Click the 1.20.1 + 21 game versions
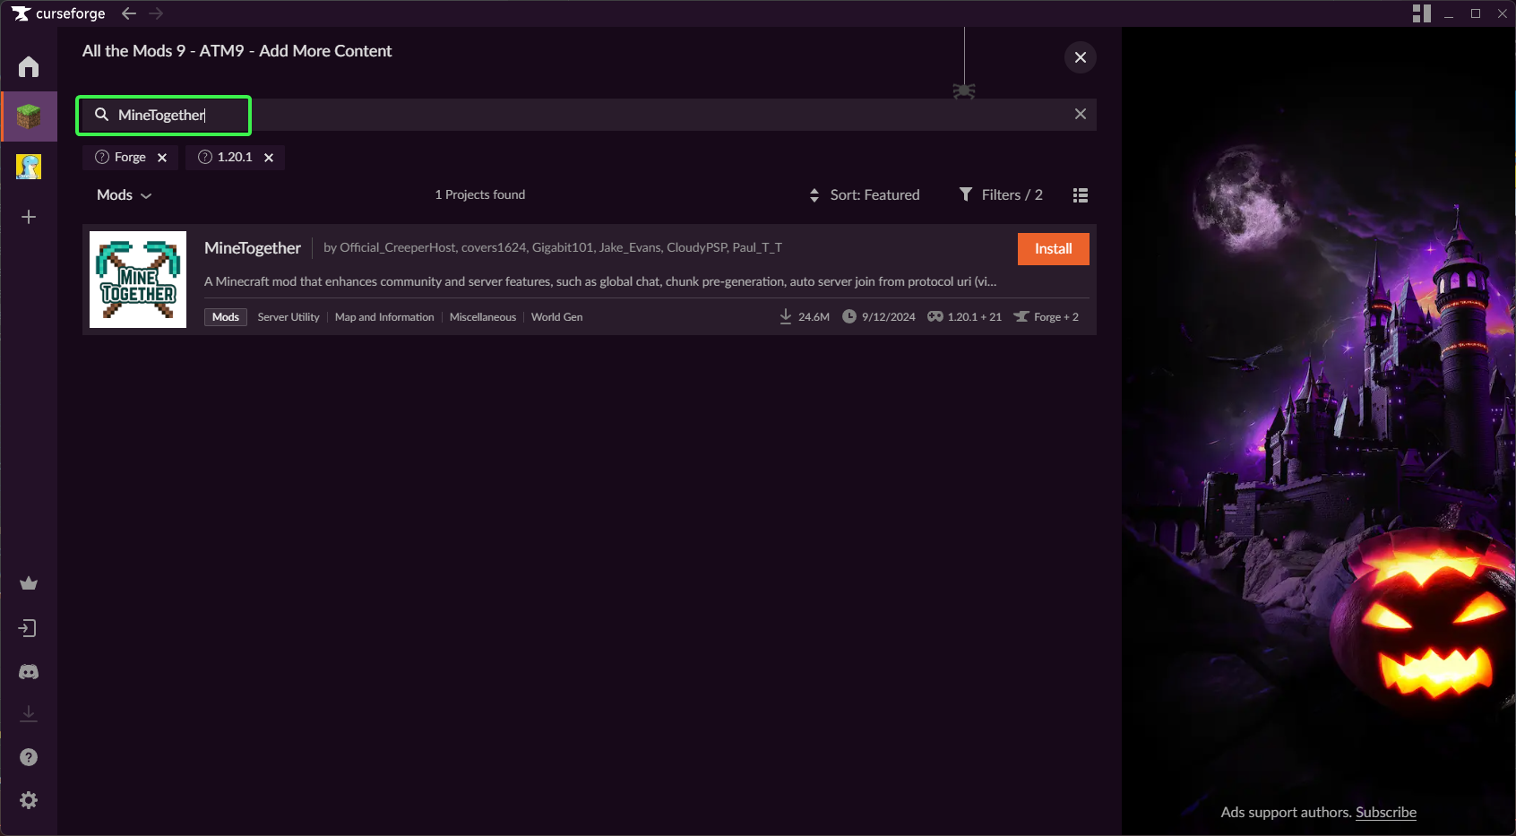 pos(965,317)
